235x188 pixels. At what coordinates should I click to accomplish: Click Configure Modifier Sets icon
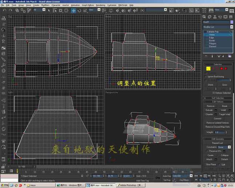230,56
